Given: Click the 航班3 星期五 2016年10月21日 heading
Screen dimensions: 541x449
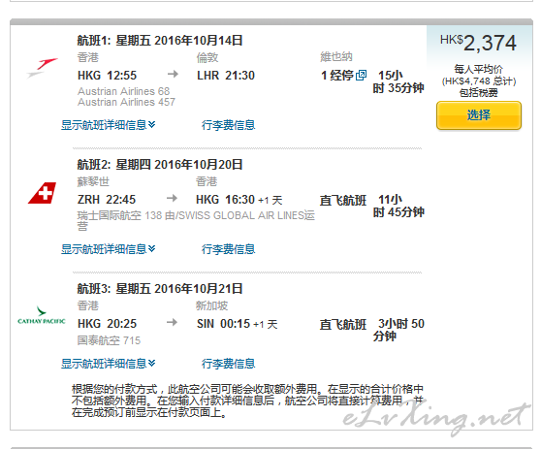Looking at the screenshot, I should click(x=160, y=289).
